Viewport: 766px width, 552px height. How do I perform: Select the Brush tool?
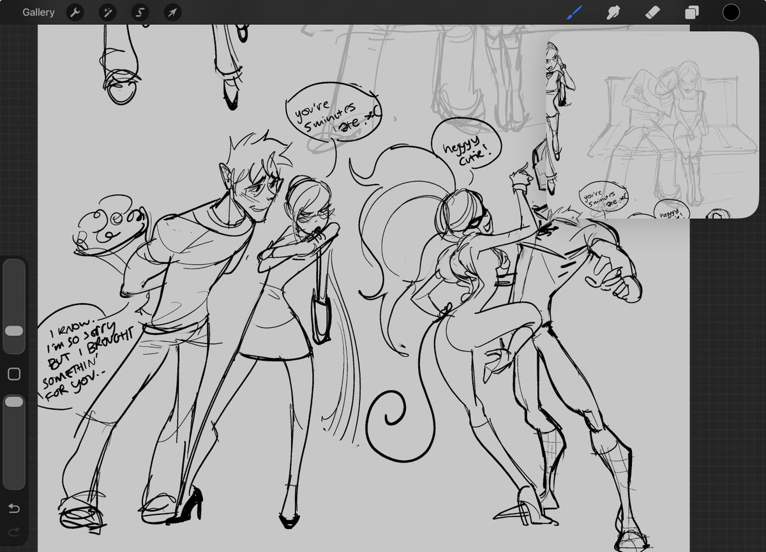pyautogui.click(x=574, y=12)
